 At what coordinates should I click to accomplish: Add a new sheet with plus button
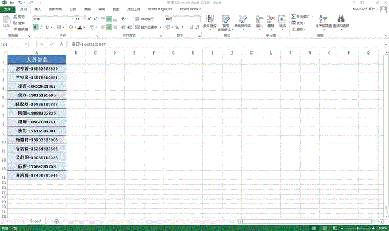coord(56,221)
